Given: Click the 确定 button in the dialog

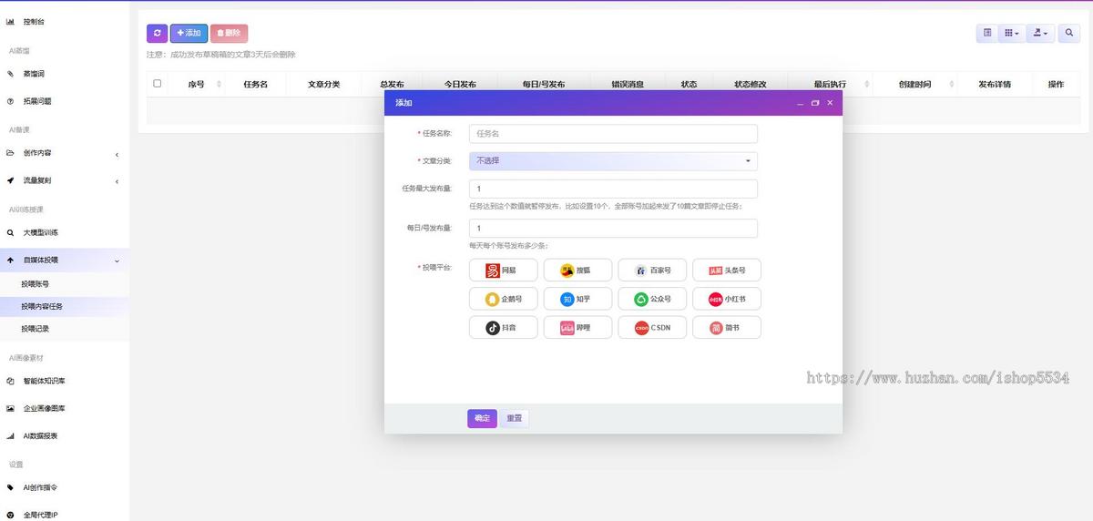Looking at the screenshot, I should 482,418.
